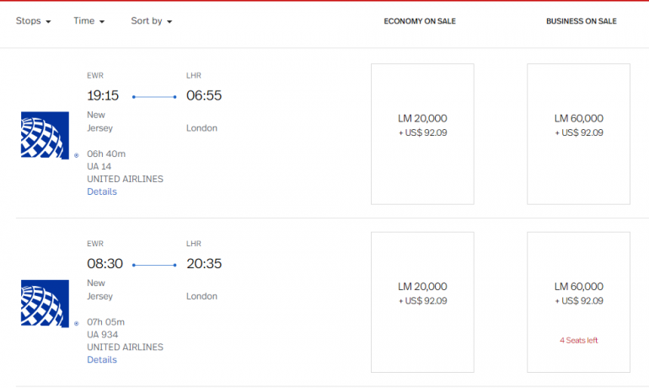Click the 19:15 departure time
The image size is (649, 388).
coord(104,95)
